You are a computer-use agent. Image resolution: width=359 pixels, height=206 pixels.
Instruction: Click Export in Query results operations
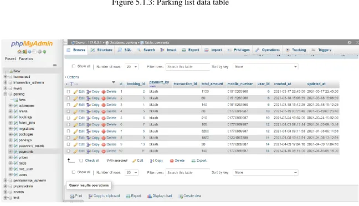[x=134, y=196]
